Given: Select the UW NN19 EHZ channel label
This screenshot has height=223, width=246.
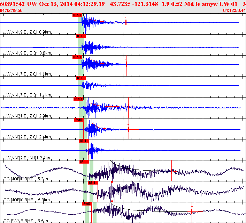Looking at the screenshot, I should coord(27,32).
